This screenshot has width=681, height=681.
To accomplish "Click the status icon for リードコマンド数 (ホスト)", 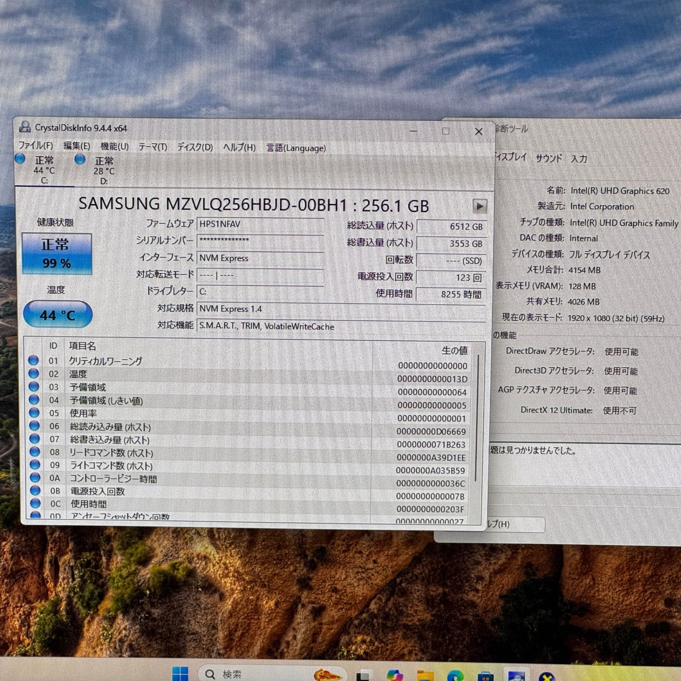I will click(35, 451).
